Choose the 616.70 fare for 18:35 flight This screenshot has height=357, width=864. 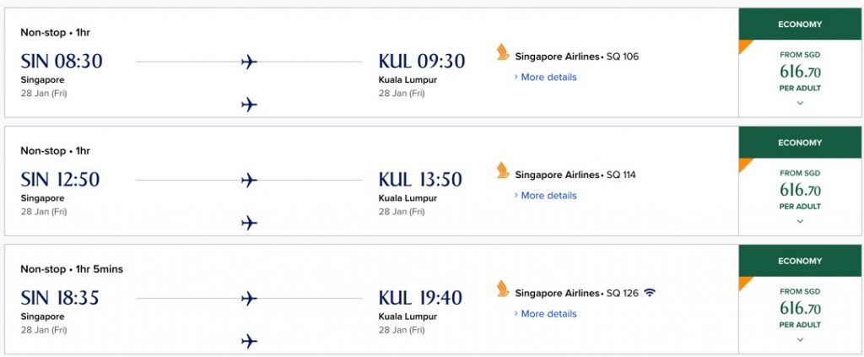(x=800, y=308)
